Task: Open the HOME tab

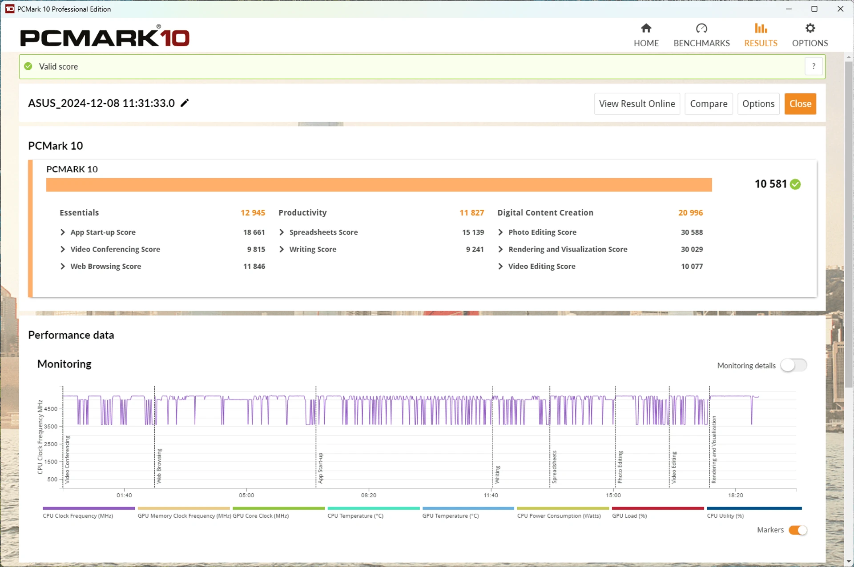Action: click(646, 36)
